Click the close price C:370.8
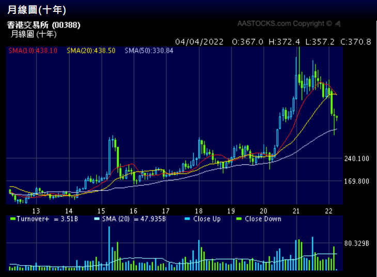The height and width of the screenshot is (277, 377). [x=356, y=42]
